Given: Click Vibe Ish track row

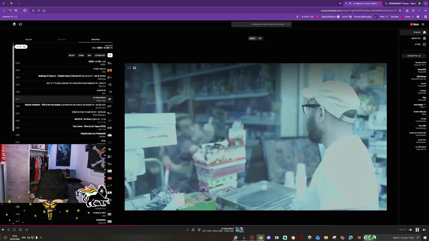Looking at the screenshot, I should [x=64, y=85].
